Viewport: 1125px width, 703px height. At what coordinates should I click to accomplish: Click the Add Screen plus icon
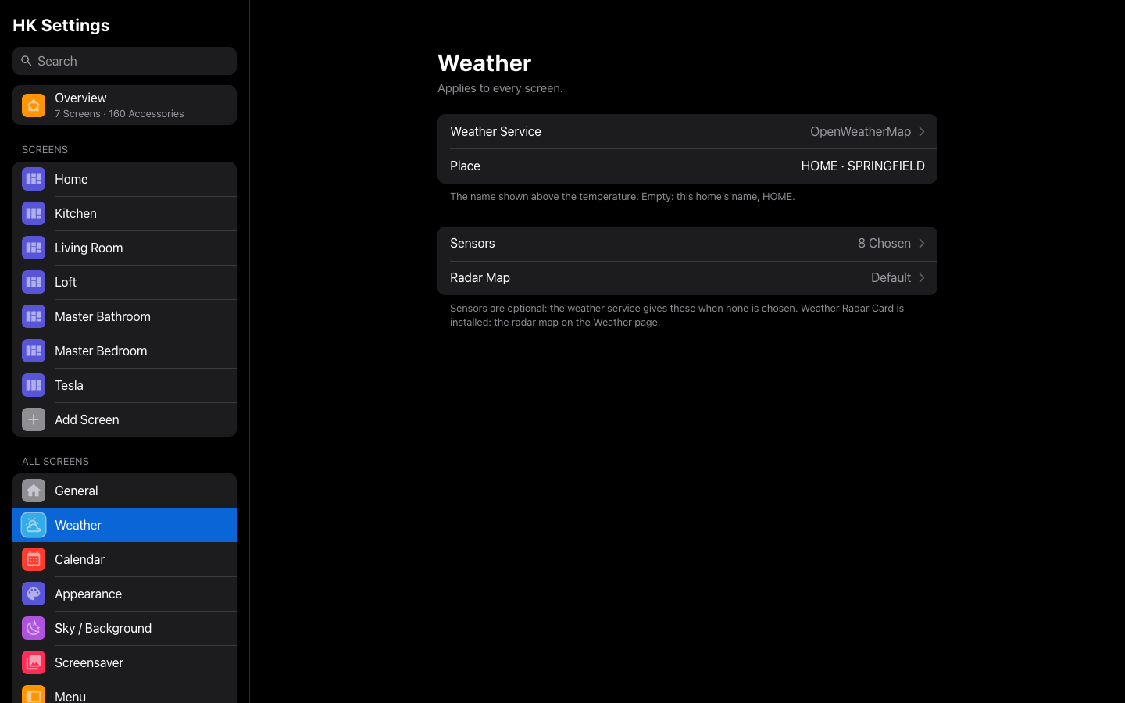[x=34, y=419]
